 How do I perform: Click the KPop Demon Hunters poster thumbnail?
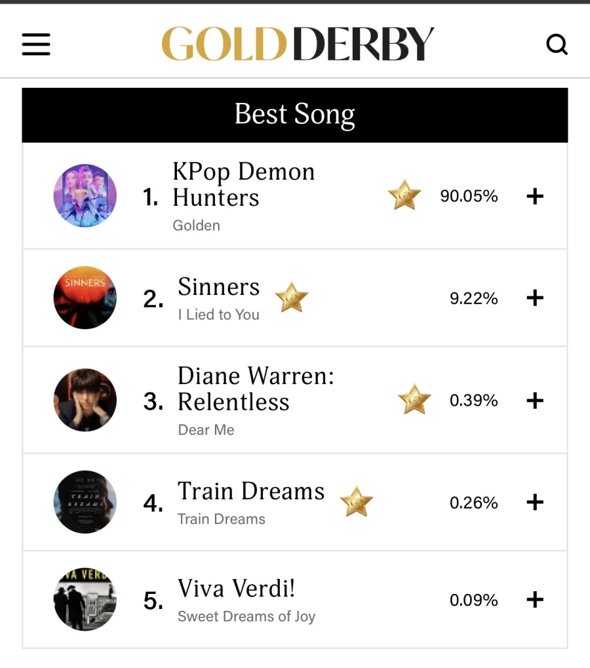[x=85, y=195]
